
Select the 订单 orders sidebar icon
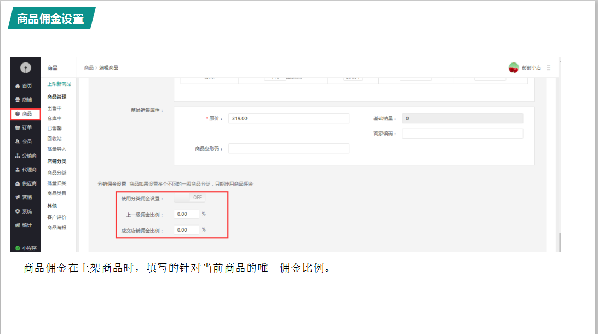pos(18,128)
